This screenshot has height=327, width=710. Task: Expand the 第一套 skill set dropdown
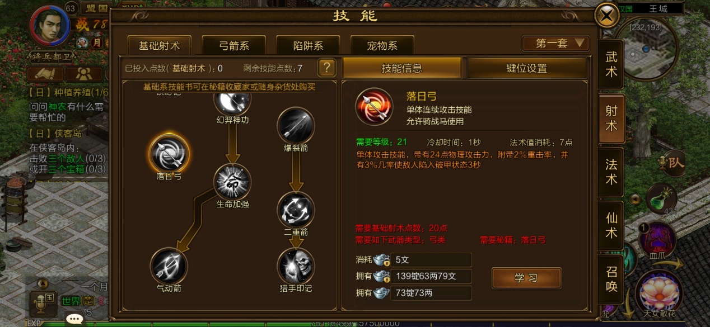pos(555,44)
